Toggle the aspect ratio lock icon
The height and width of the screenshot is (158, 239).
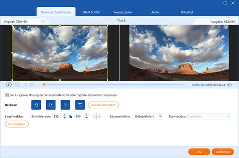click(71, 117)
